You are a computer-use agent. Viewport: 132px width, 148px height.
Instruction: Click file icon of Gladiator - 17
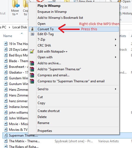point(6,72)
